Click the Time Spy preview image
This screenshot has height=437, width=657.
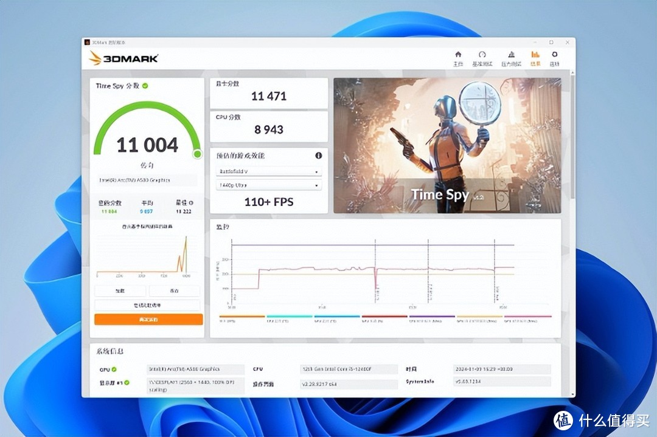pos(447,146)
